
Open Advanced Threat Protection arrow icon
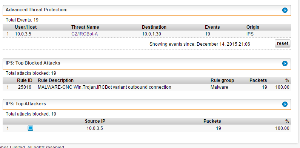(285, 10)
